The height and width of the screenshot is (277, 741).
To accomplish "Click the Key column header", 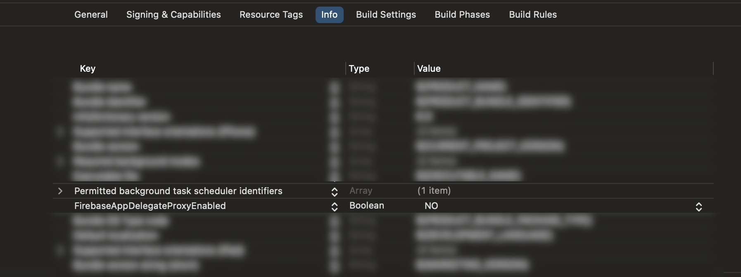I will 88,68.
